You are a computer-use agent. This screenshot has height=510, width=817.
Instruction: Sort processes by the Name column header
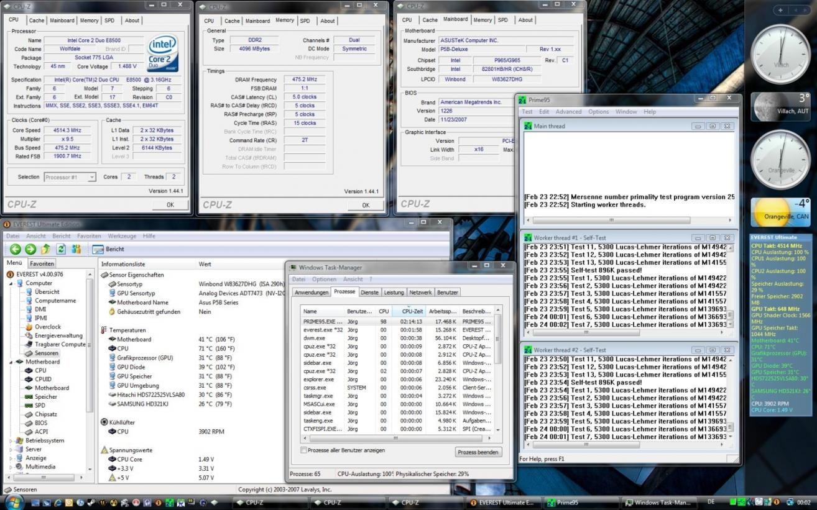tap(323, 311)
